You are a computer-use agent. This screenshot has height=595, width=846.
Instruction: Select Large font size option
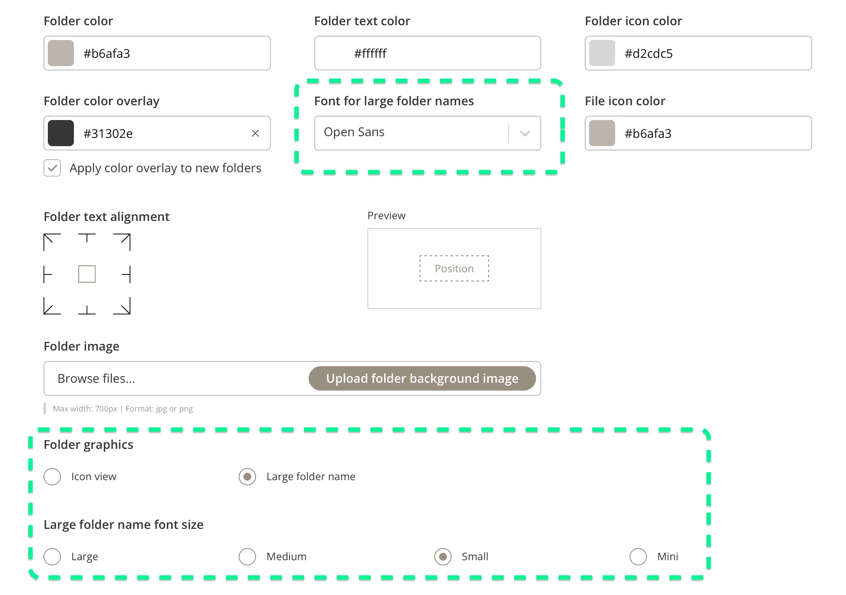click(52, 556)
